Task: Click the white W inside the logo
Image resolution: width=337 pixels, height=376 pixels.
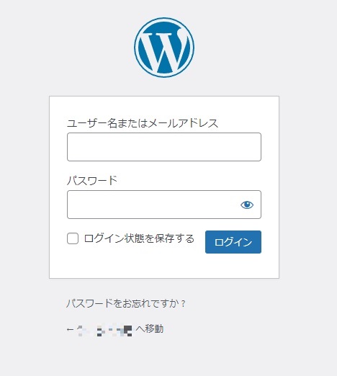Action: pyautogui.click(x=166, y=52)
